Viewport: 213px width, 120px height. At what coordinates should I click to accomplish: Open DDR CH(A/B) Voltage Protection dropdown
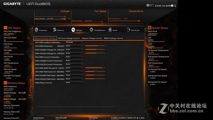(74, 50)
